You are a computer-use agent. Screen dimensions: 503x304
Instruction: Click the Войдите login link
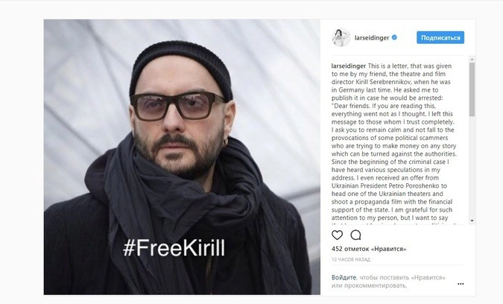pos(344,277)
